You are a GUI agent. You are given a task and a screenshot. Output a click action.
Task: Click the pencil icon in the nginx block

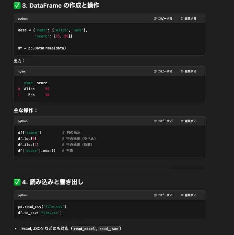182,71
